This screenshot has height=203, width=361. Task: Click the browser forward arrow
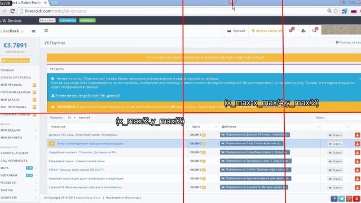coord(4,11)
